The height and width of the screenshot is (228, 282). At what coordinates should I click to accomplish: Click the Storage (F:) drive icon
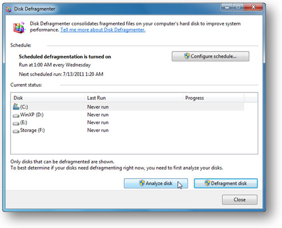tap(16, 131)
